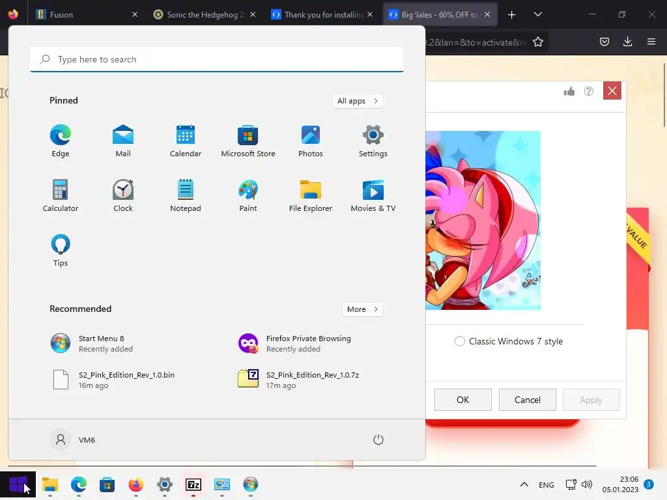Image resolution: width=667 pixels, height=500 pixels.
Task: Click the power button in Start menu
Action: [x=378, y=439]
